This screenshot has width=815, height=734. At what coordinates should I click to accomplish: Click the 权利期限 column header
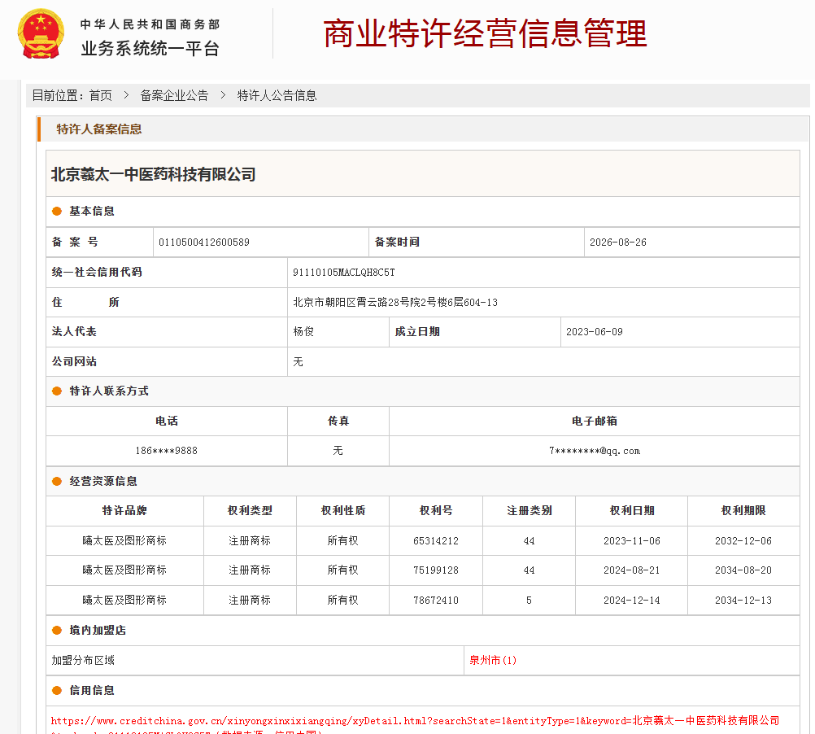pos(743,510)
